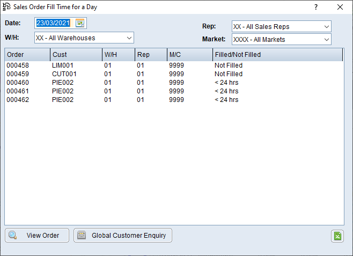Viewport: 353px width, 256px height.
Task: Select order 000460 row
Action: pos(107,83)
